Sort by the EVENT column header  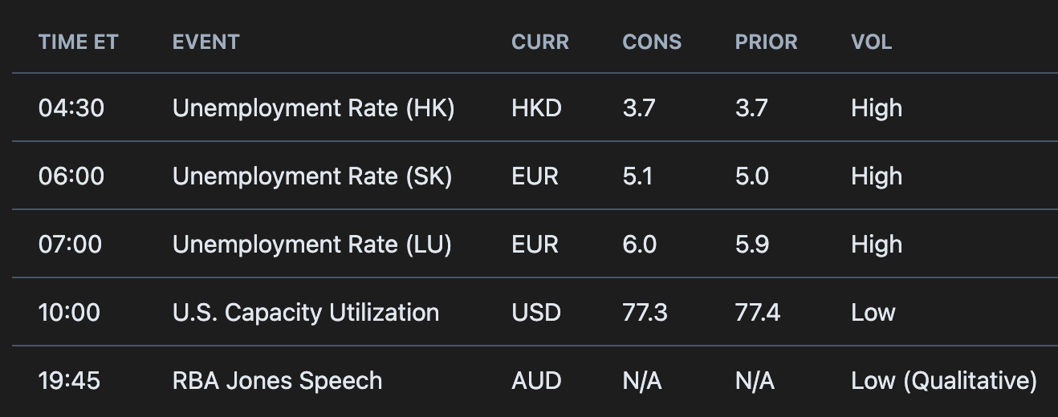coord(205,43)
